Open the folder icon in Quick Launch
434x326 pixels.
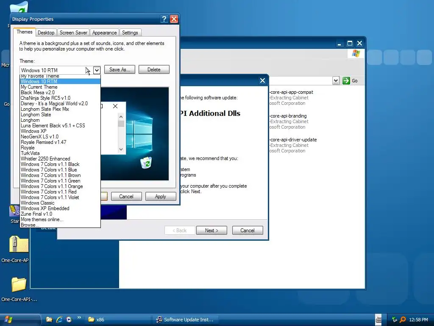tap(49, 320)
